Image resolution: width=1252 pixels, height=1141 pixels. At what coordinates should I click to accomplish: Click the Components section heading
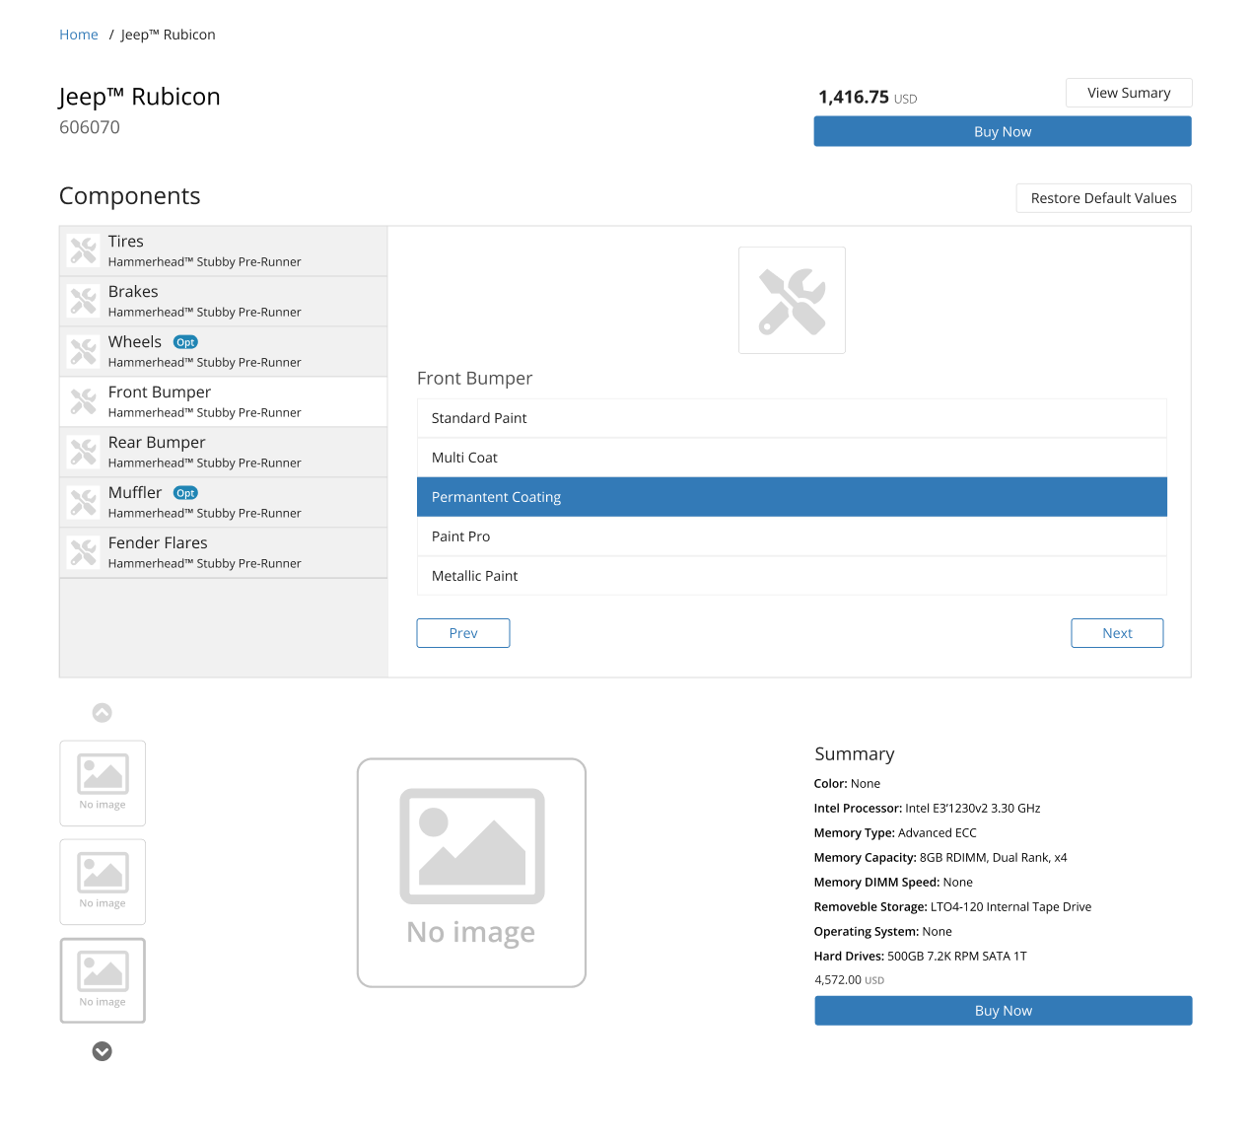point(130,196)
